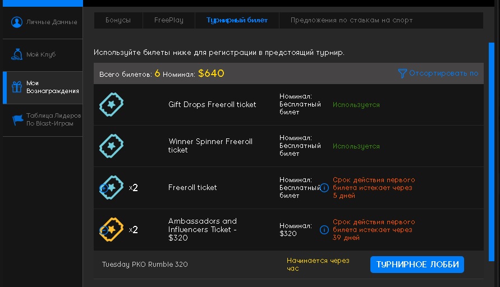Viewport: 500px width, 287px height.
Task: Open the Личные Данные profile icon
Action: coord(17,22)
